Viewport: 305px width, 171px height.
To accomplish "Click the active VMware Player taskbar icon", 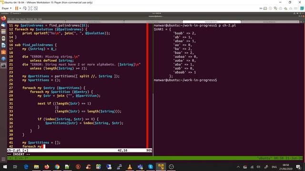I will 161,167.
